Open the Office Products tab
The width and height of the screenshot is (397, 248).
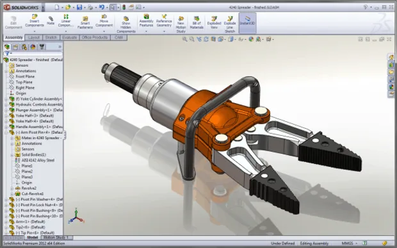(x=95, y=38)
